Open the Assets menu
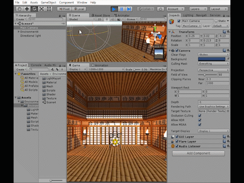244x183 pixels. (x=34, y=2)
